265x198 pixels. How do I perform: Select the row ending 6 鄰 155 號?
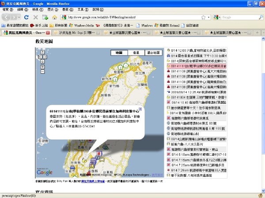point(197,128)
